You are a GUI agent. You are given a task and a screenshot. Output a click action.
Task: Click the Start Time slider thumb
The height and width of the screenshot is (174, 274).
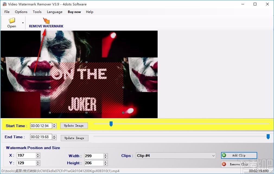point(111,124)
